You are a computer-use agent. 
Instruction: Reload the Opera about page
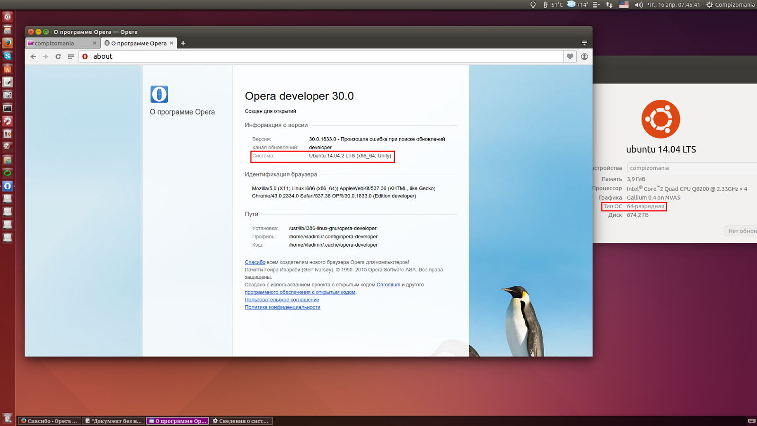[58, 56]
